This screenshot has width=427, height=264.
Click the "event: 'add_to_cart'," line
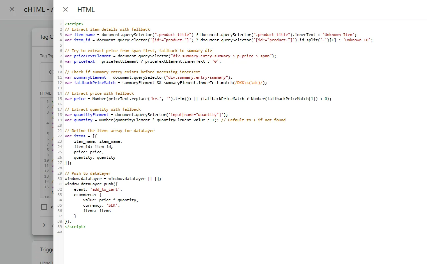[x=98, y=189]
